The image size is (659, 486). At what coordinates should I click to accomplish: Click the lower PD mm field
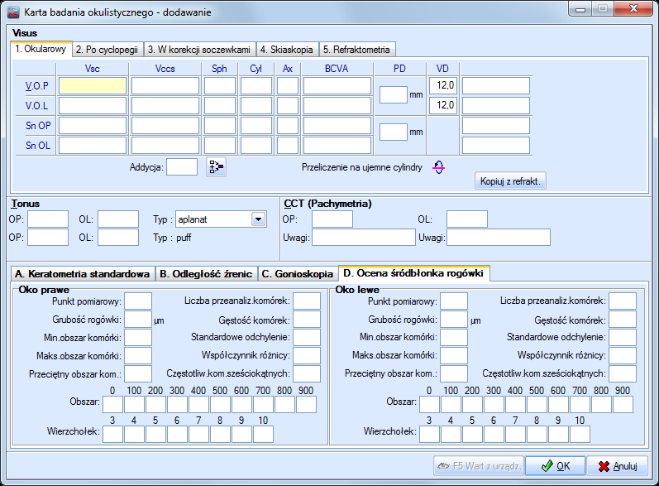[394, 132]
